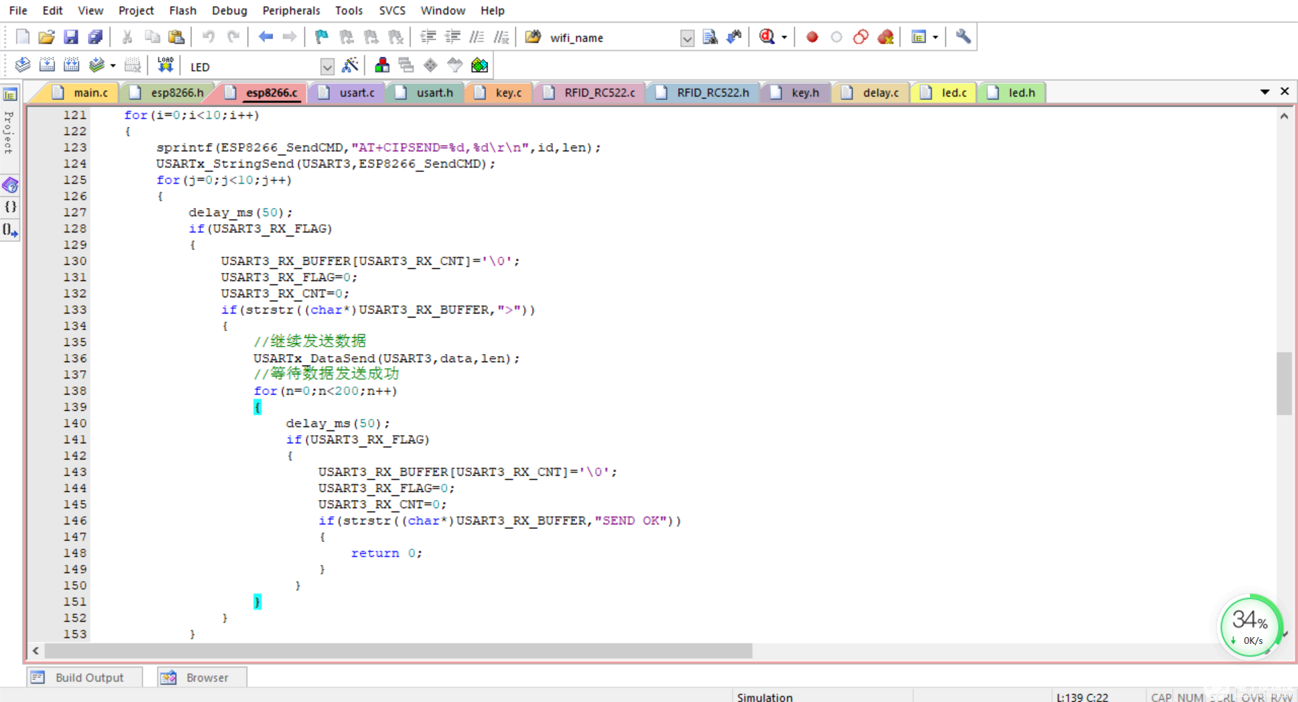Click the Save file icon
Image resolution: width=1298 pixels, height=702 pixels.
click(x=70, y=37)
